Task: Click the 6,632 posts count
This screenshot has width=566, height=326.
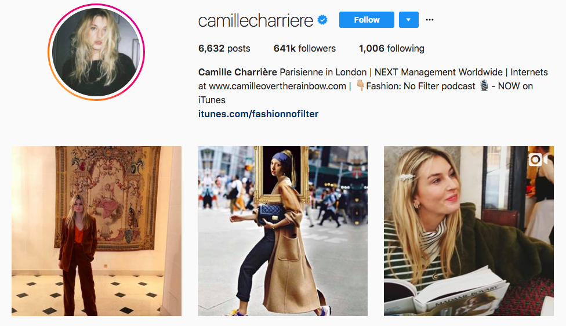Action: point(224,48)
